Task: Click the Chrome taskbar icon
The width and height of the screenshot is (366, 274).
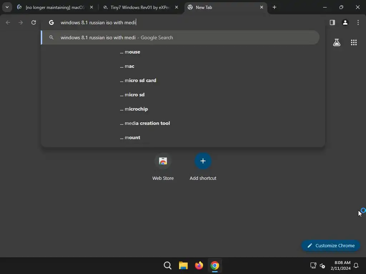Action: click(x=215, y=265)
